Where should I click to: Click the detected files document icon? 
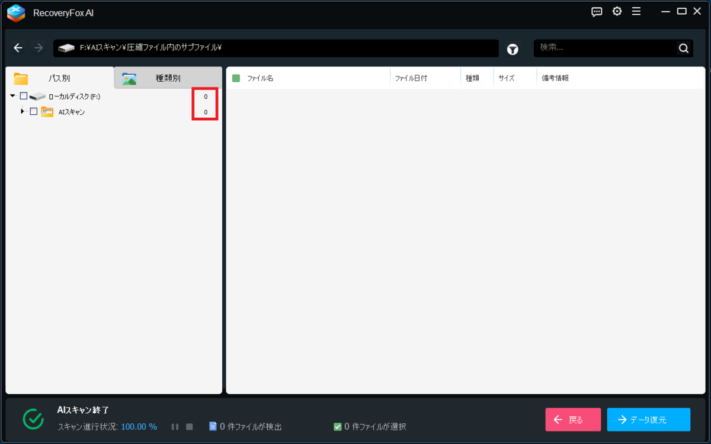tap(213, 426)
